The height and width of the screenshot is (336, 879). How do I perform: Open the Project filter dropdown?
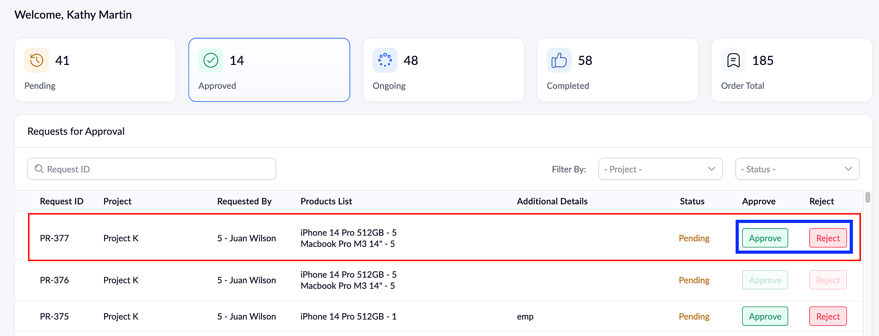tap(660, 169)
